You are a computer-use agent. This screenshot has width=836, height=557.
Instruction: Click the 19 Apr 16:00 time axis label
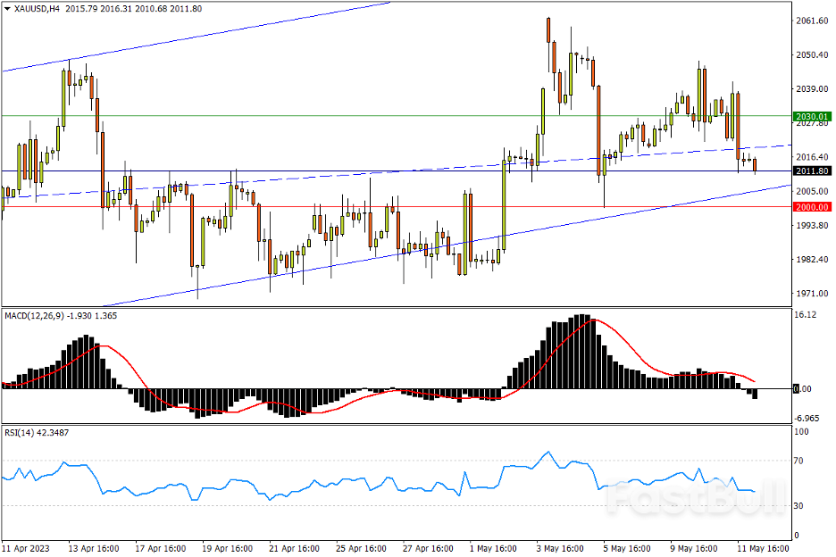pyautogui.click(x=224, y=546)
